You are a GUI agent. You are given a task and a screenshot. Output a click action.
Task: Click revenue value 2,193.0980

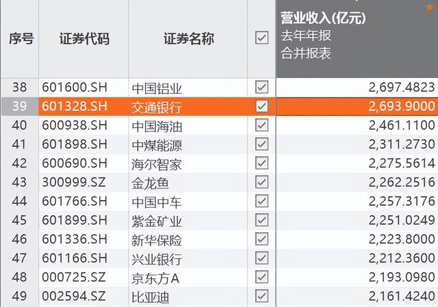(x=402, y=278)
